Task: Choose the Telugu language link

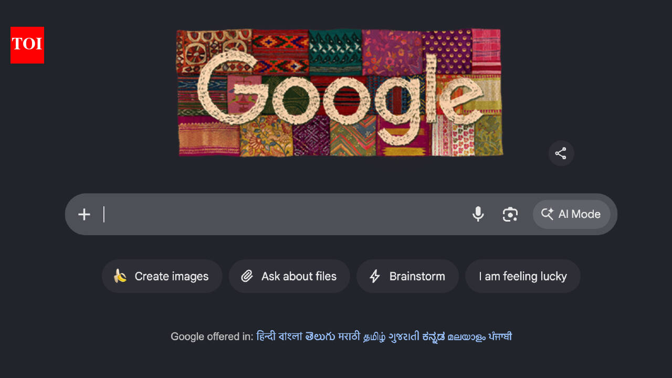Action: tap(320, 337)
